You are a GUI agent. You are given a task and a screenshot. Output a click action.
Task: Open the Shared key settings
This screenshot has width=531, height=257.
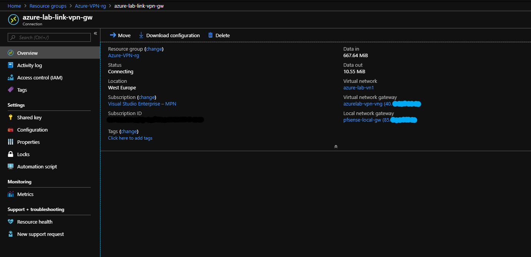30,117
